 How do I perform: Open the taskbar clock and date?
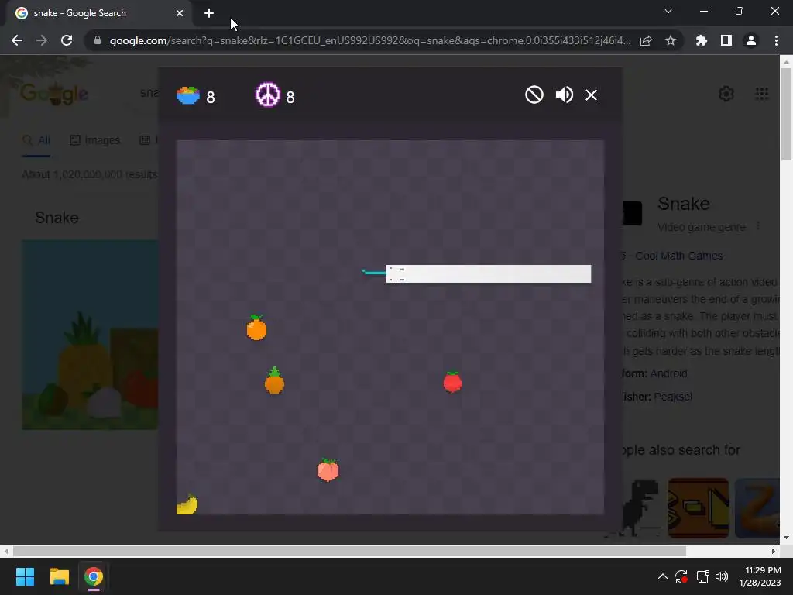762,576
